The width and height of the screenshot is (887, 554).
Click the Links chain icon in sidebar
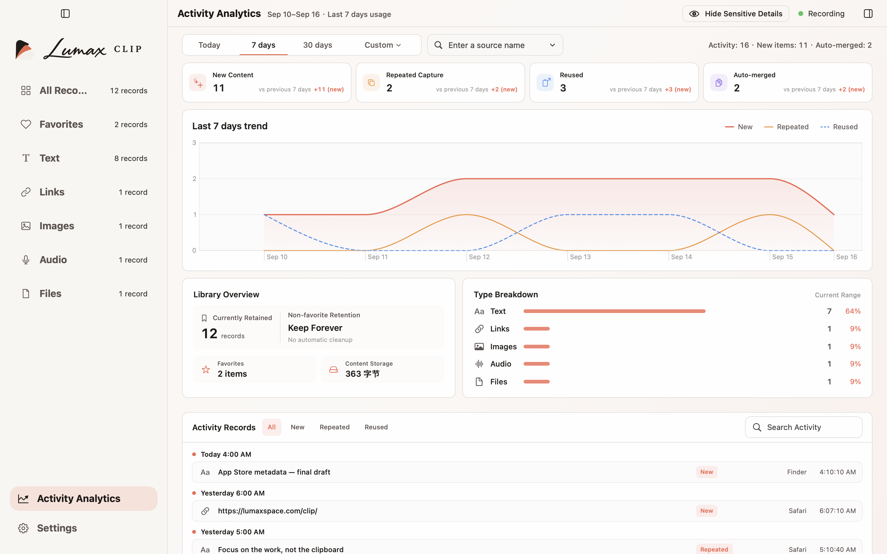[x=26, y=192]
